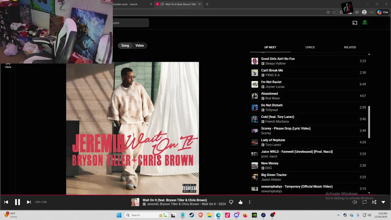Select Big Green Tractor by Jason Aldean

tap(309, 177)
